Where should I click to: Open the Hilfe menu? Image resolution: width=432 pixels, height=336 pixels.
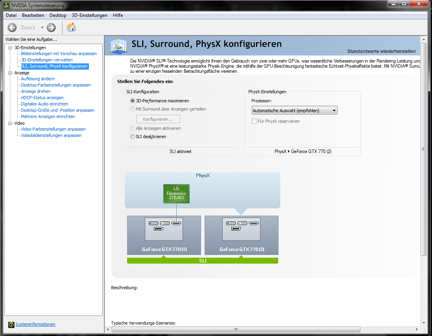(118, 15)
